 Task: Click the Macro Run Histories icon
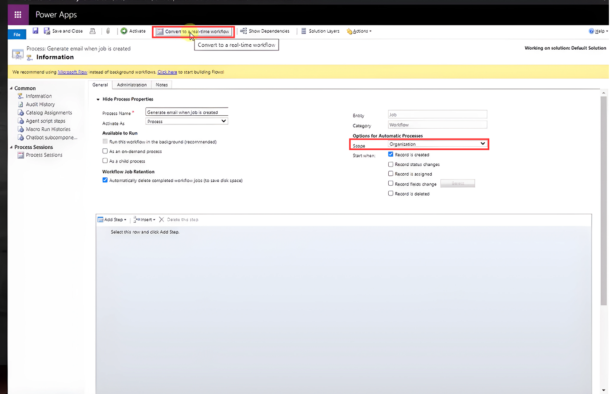pos(21,129)
